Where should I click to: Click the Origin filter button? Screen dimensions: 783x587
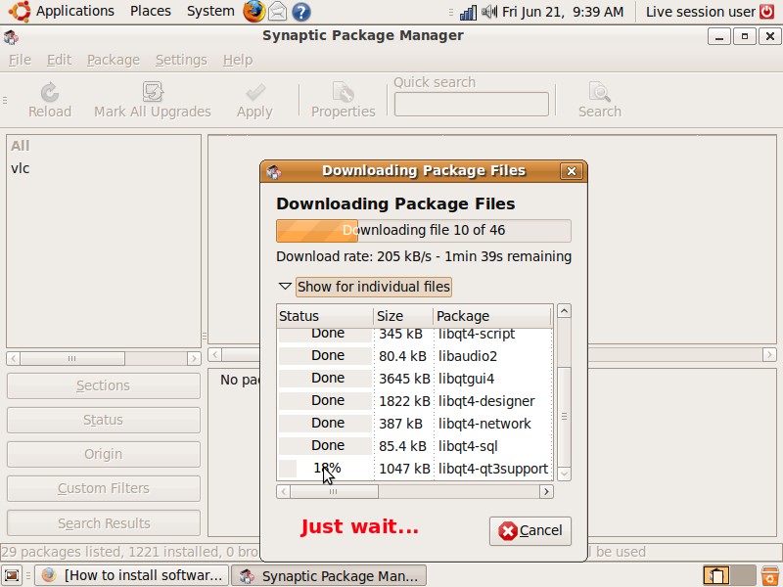click(x=104, y=454)
